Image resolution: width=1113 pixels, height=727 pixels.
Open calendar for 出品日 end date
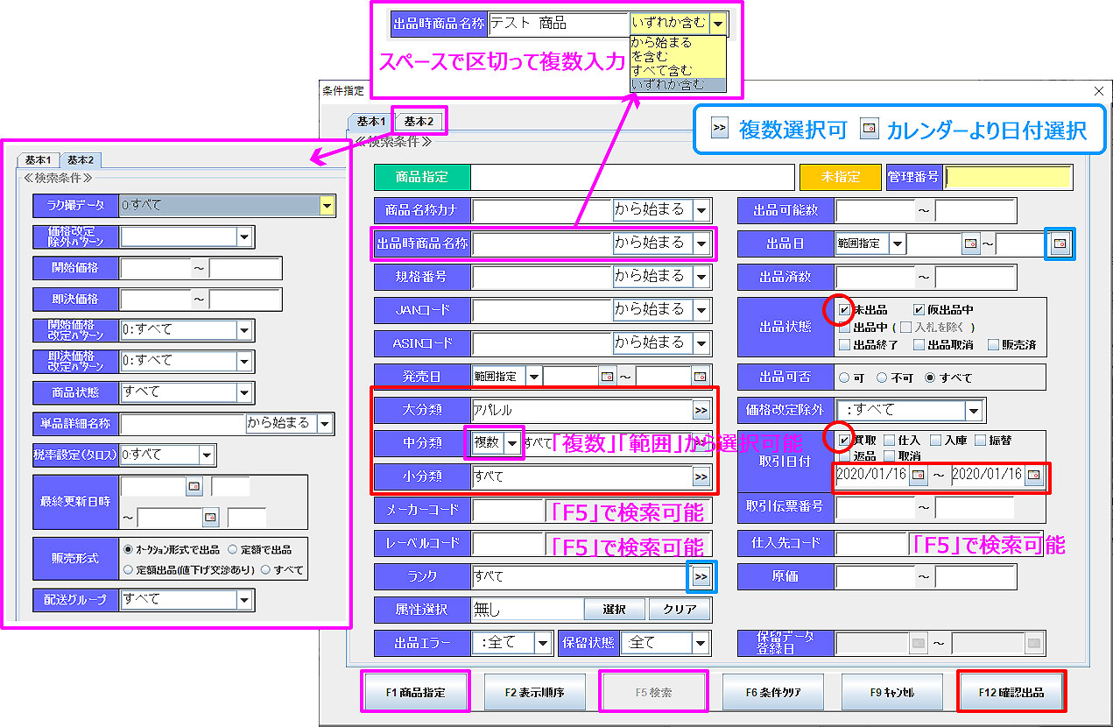pyautogui.click(x=1060, y=244)
